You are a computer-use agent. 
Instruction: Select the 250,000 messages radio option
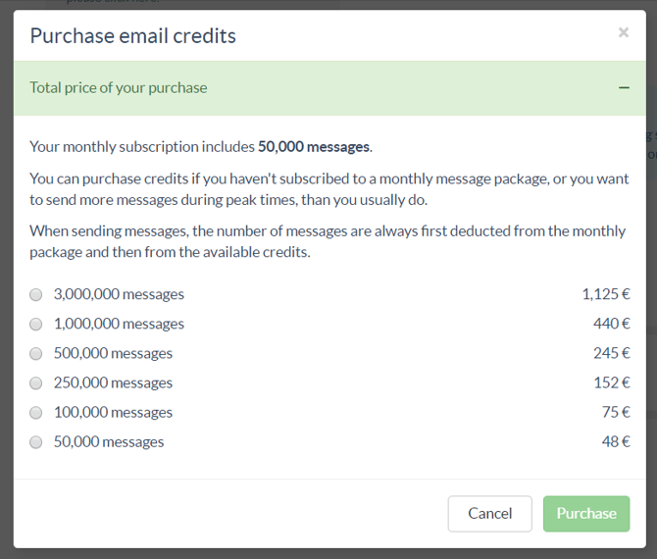coord(36,382)
